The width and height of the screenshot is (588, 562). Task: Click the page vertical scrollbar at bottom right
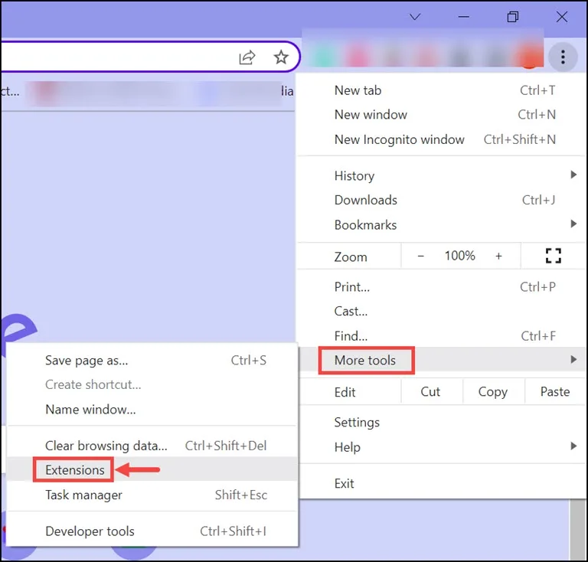pyautogui.click(x=578, y=529)
